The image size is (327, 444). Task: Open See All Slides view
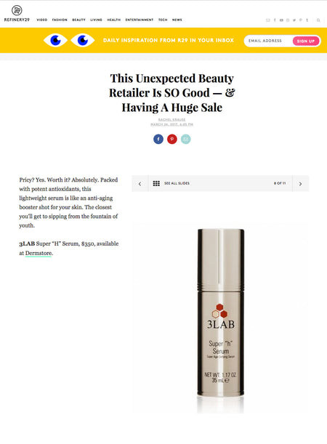177,184
